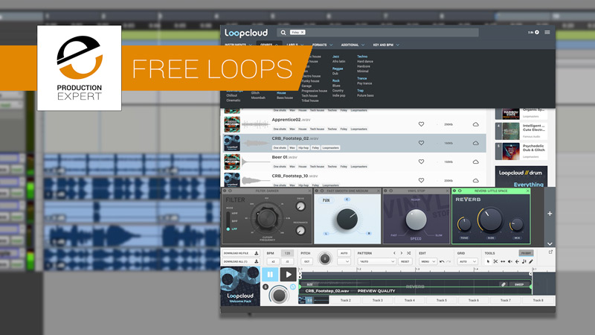Download Apprentice02.wav via cloud icon
Viewport: 595px width, 335px height.
(475, 124)
